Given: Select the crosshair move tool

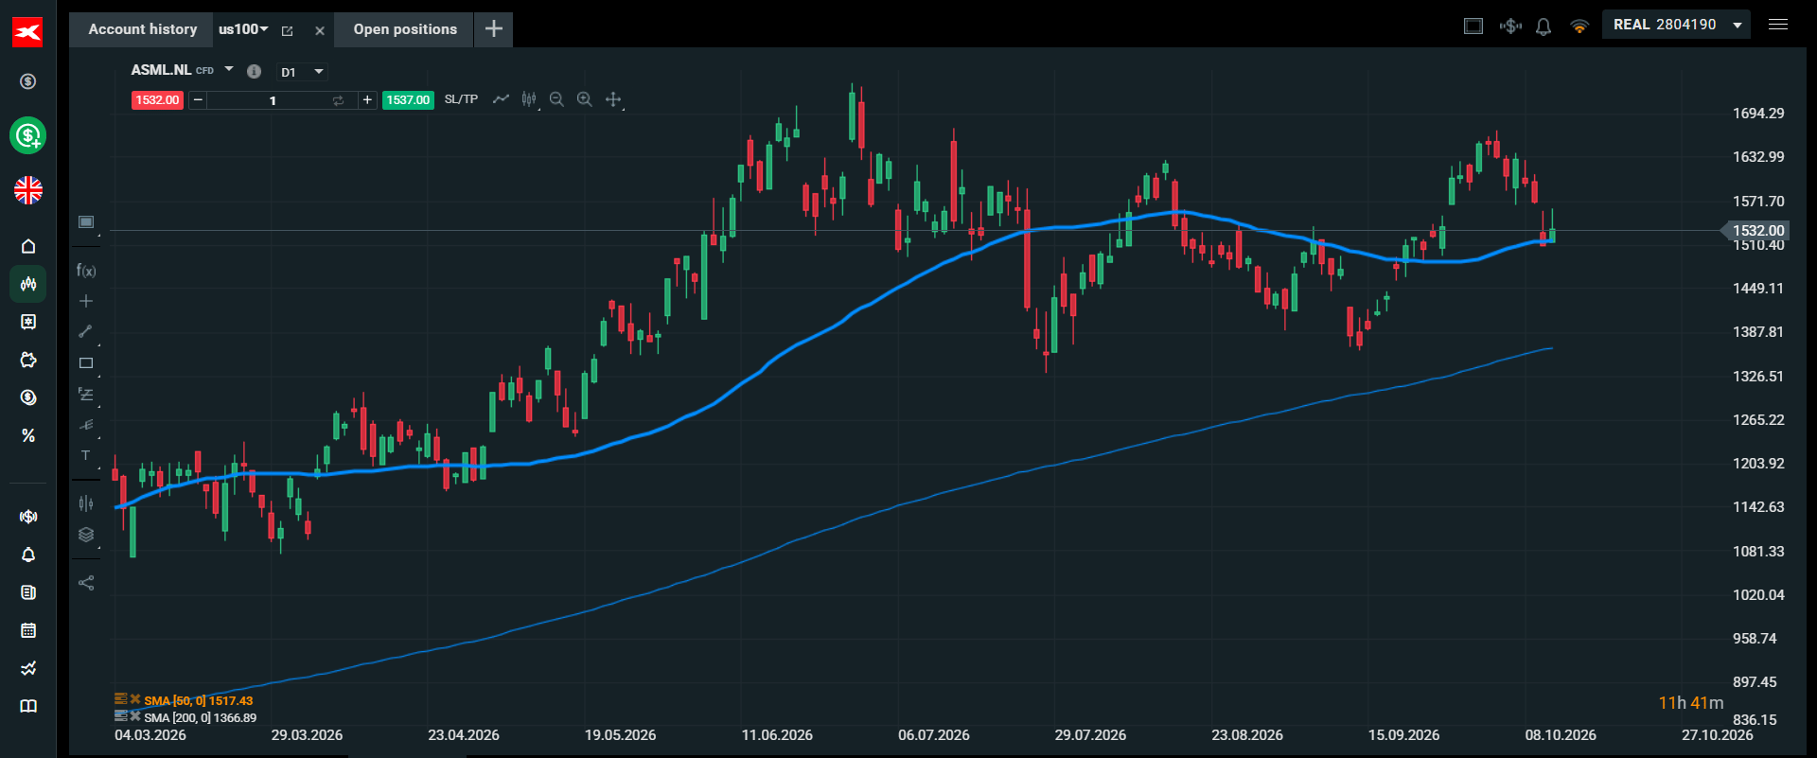Looking at the screenshot, I should coord(613,99).
